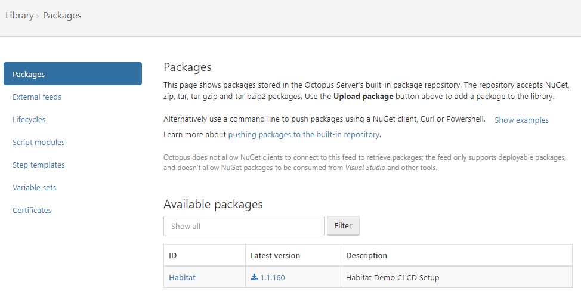Viewport: 581px width, 294px height.
Task: Open pushing packages to built-in repository link
Action: click(x=304, y=134)
